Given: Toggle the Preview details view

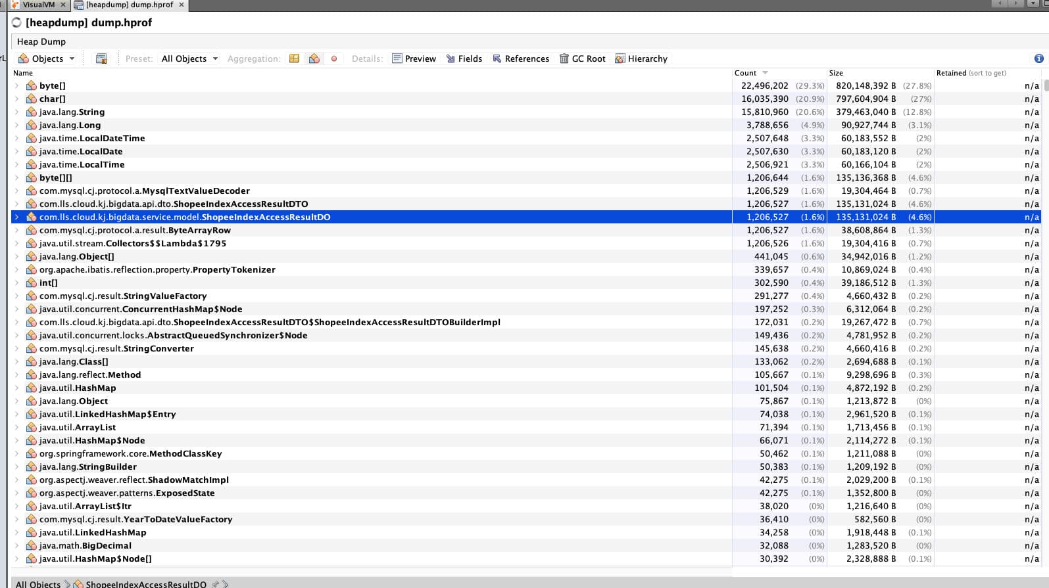Looking at the screenshot, I should pyautogui.click(x=414, y=58).
